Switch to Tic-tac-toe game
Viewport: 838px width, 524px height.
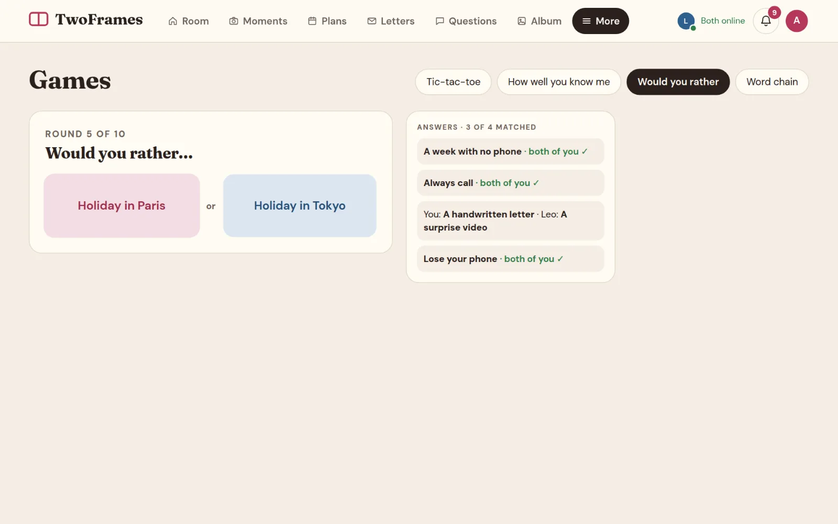(x=453, y=82)
